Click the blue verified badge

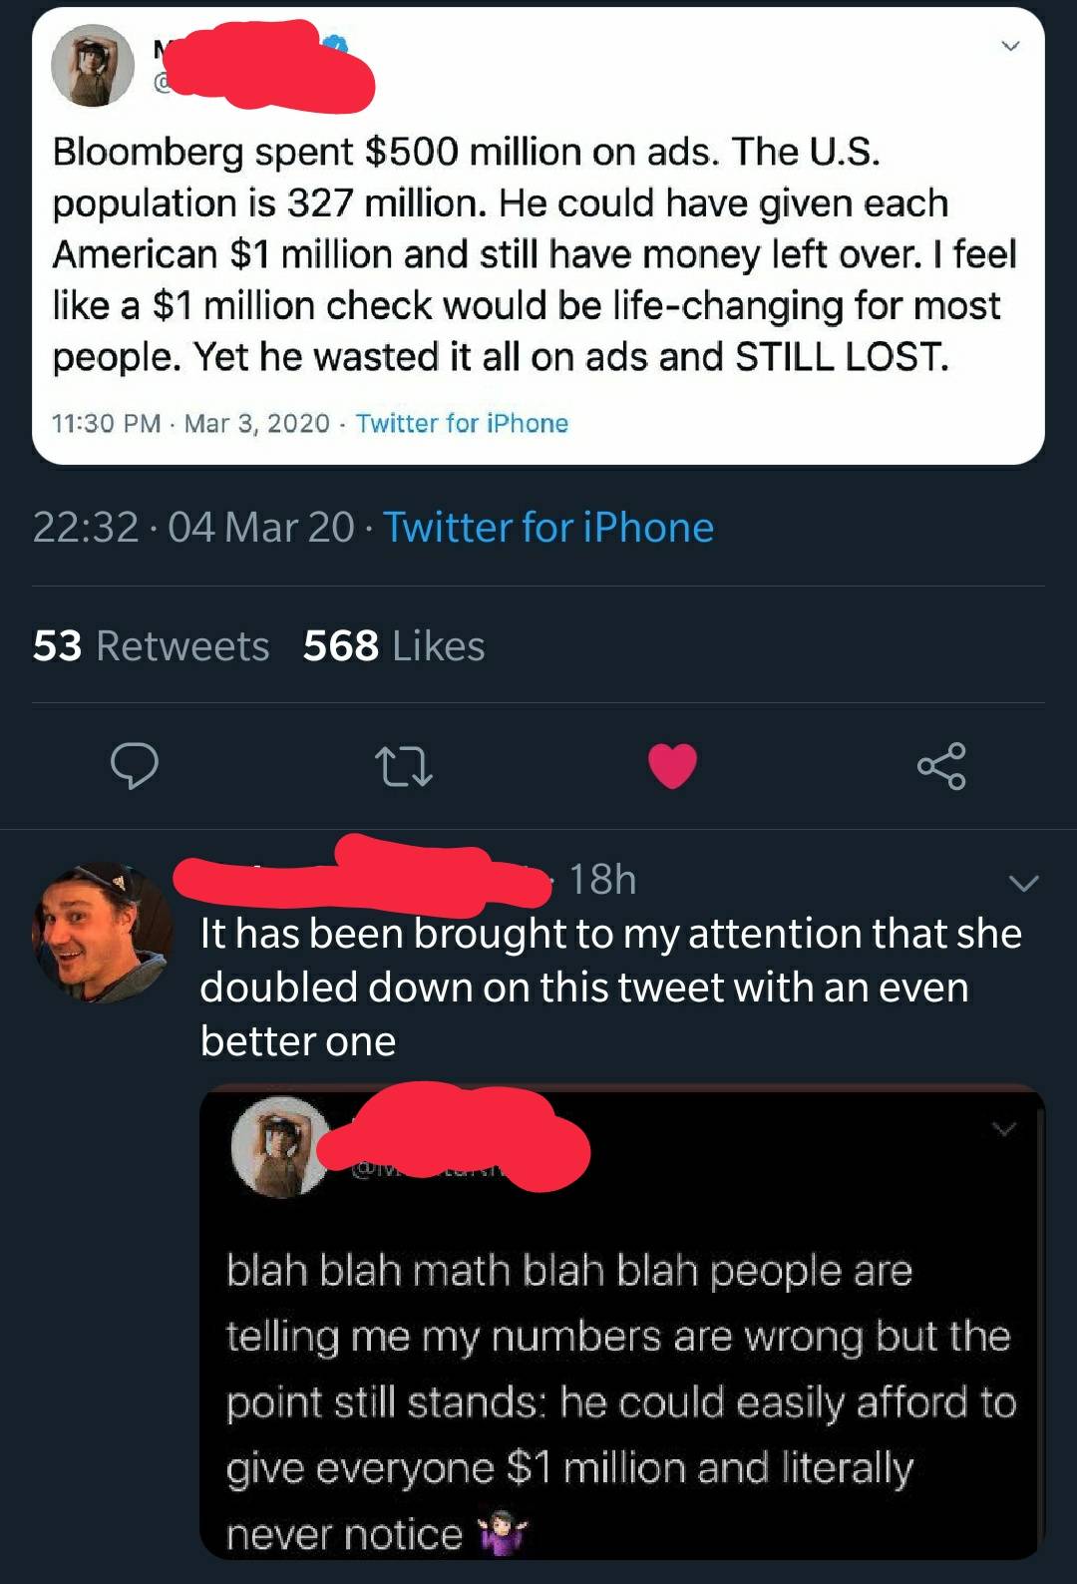336,42
